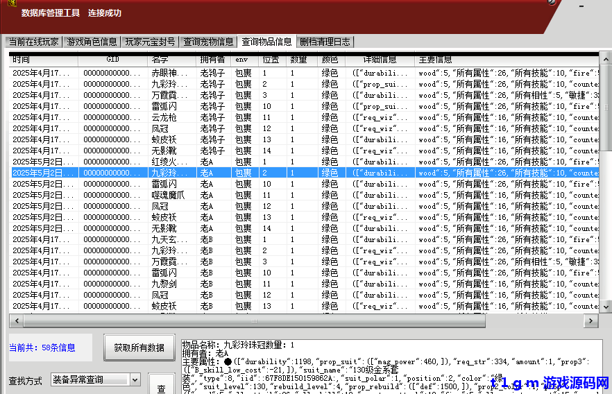612x394 pixels.
Task: Go to the 查询宠物信息 tab
Action: tap(208, 42)
